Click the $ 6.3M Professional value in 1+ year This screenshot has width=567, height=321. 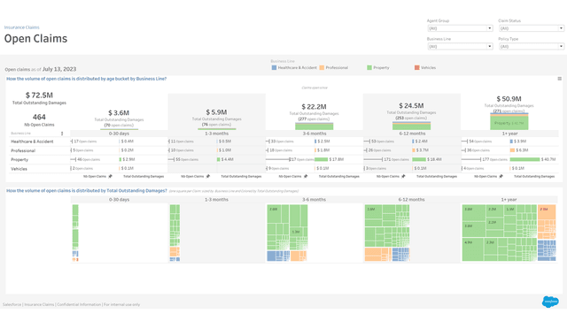point(522,150)
